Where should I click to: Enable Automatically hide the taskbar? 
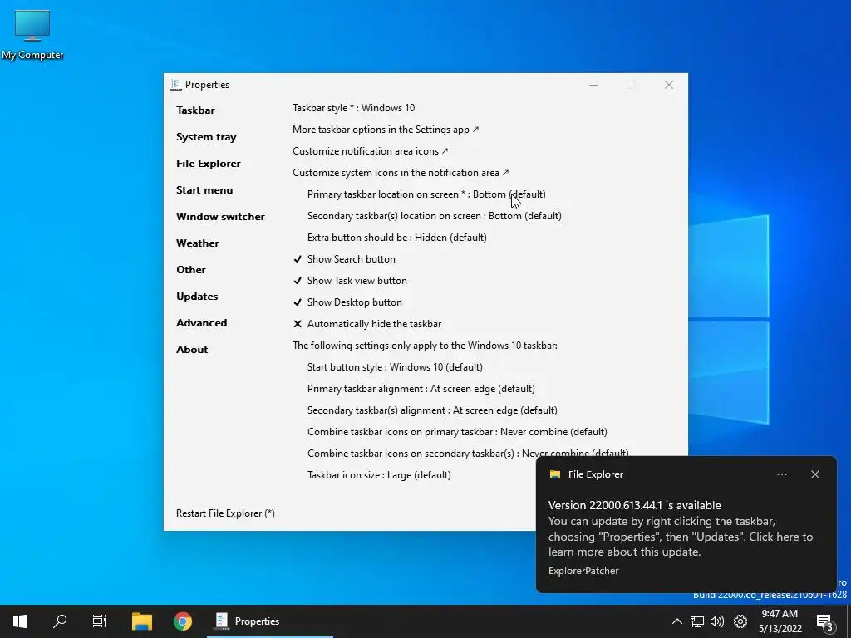366,324
